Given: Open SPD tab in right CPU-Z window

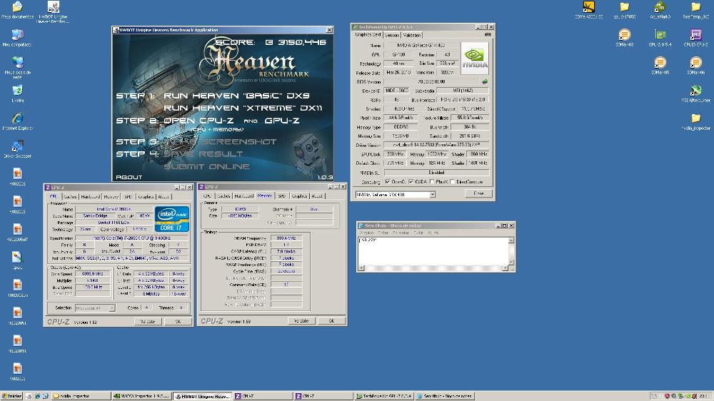Looking at the screenshot, I should (282, 196).
